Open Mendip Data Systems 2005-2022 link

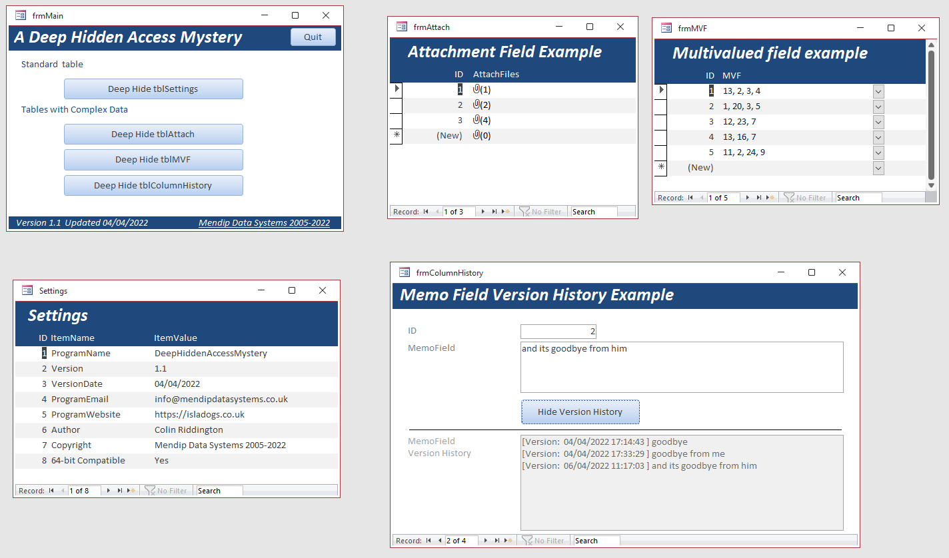coord(264,223)
